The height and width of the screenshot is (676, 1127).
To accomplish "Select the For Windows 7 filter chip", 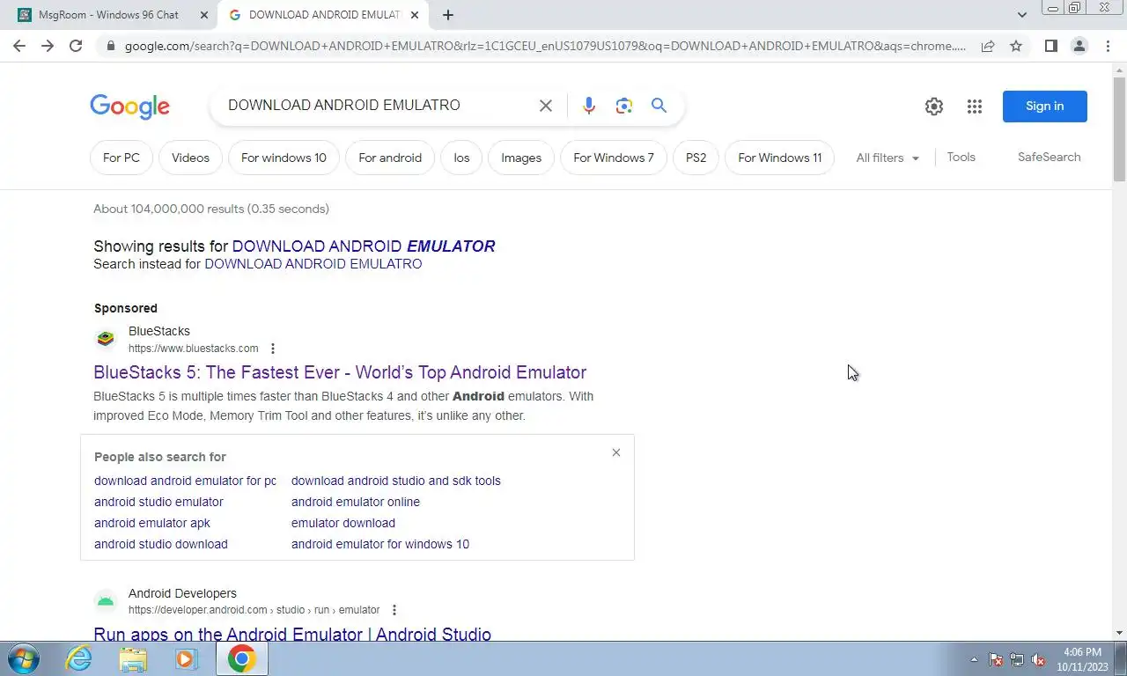I will 614,158.
